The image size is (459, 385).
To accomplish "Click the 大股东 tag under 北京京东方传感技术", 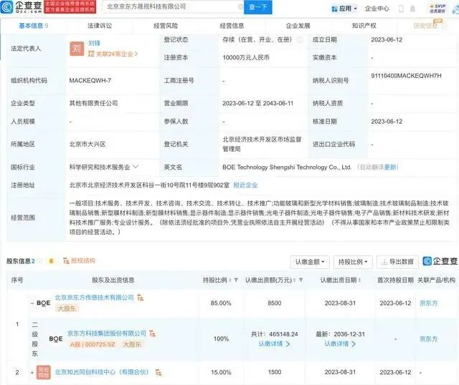I will (x=67, y=308).
